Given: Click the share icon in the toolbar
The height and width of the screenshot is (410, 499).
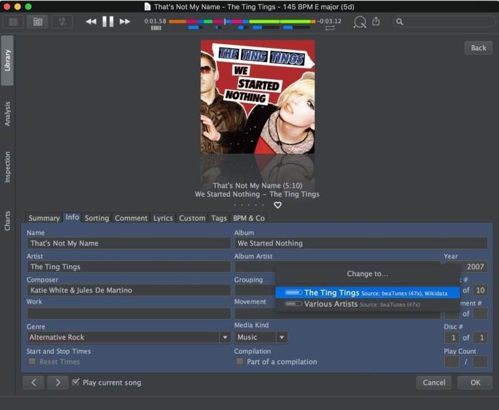Looking at the screenshot, I should (376, 21).
